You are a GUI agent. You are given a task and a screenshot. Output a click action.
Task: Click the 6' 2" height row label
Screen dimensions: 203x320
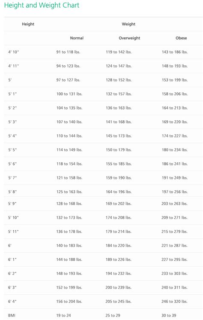point(12,274)
